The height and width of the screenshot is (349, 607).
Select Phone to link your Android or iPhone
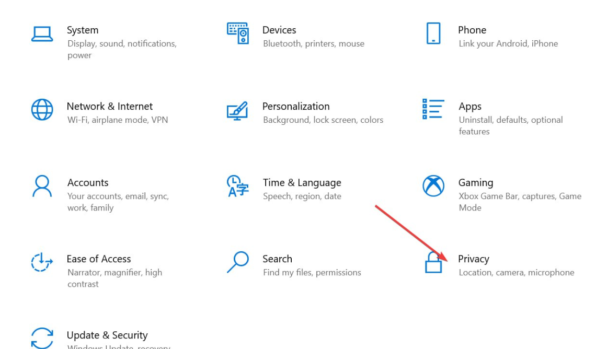click(472, 30)
